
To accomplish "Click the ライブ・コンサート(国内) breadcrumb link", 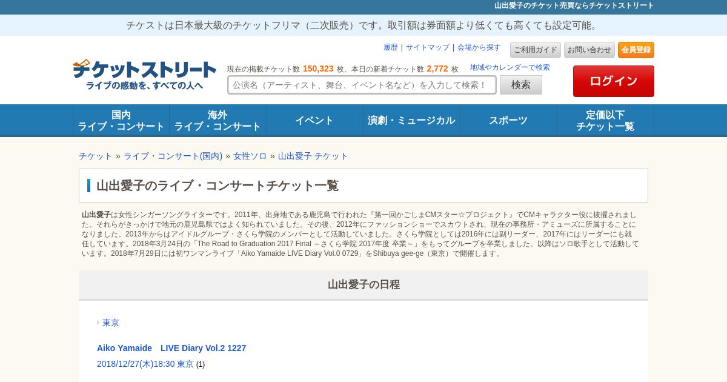I will (x=173, y=156).
